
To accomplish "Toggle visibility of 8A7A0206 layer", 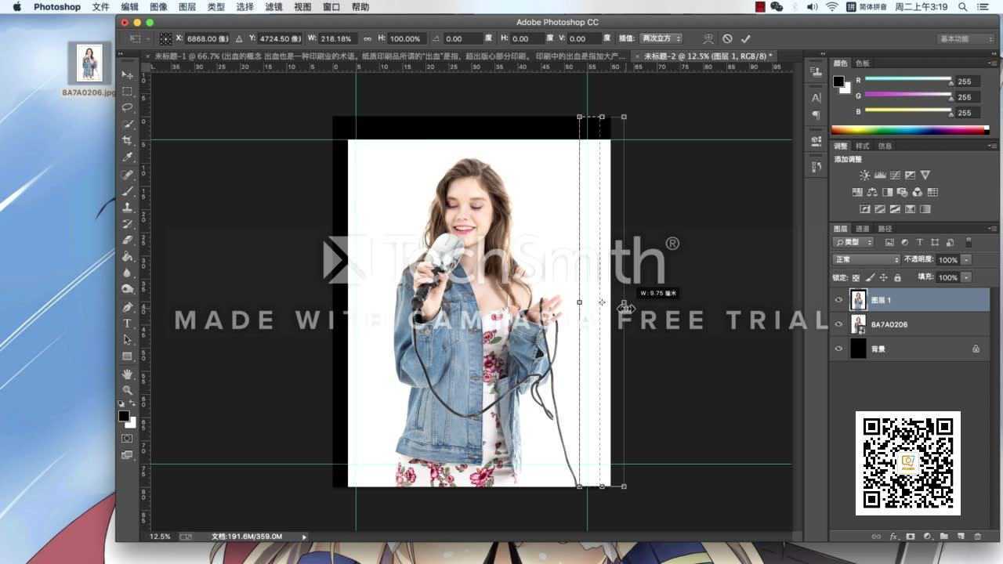I will (839, 324).
